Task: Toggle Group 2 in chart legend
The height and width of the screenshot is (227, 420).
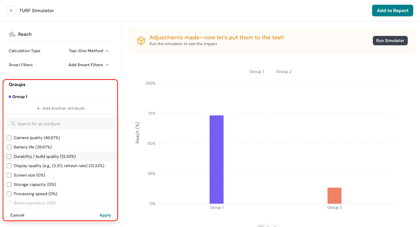Action: (x=283, y=72)
